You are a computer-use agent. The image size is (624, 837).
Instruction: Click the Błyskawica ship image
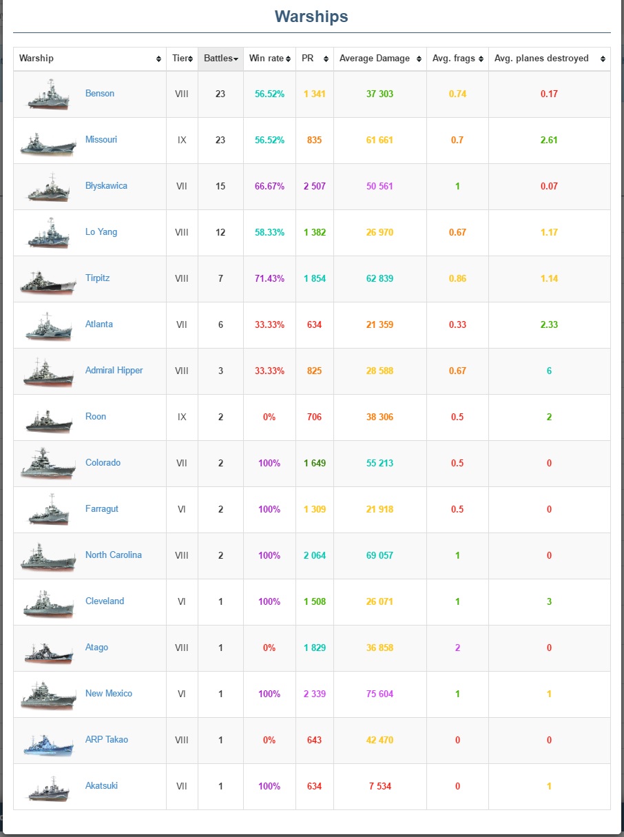coord(48,187)
